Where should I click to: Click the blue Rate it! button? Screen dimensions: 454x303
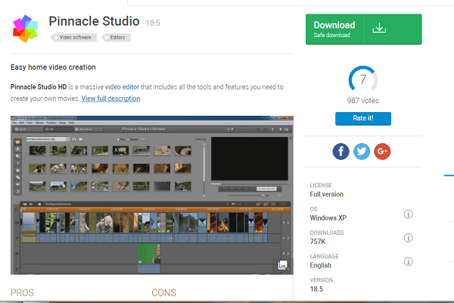[x=363, y=119]
